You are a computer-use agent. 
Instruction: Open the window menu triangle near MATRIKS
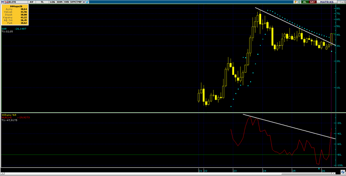[x=339, y=2]
